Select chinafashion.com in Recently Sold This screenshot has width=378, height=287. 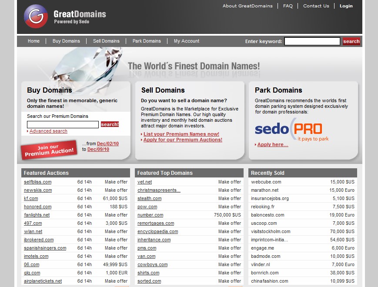270,281
